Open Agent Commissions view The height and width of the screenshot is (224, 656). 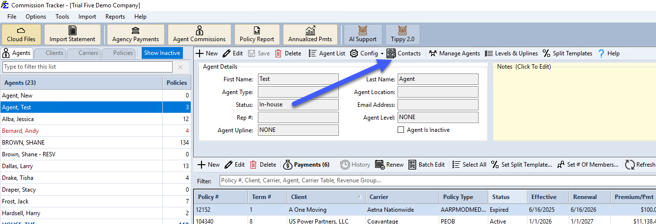(x=199, y=34)
